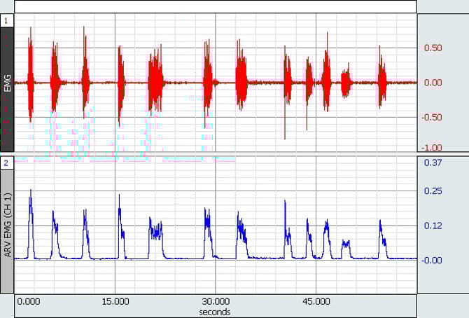Click the -0.00 baseline value on ARV scale
The width and height of the screenshot is (469, 318).
click(x=432, y=260)
